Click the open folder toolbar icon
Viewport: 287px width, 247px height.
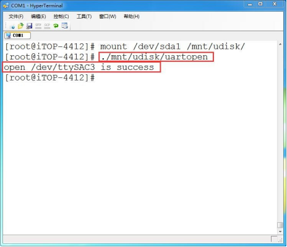click(20, 26)
